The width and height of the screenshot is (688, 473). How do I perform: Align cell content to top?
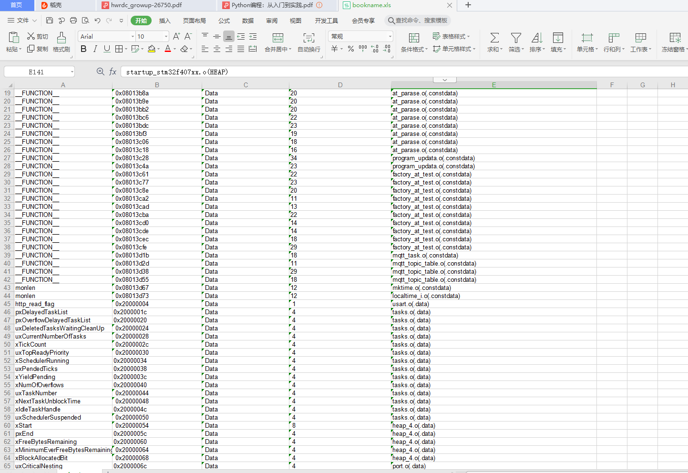click(x=205, y=36)
